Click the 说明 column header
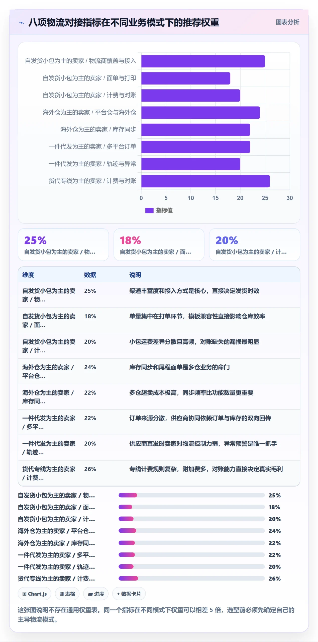Viewport: 318px width, 642px height. pyautogui.click(x=135, y=275)
